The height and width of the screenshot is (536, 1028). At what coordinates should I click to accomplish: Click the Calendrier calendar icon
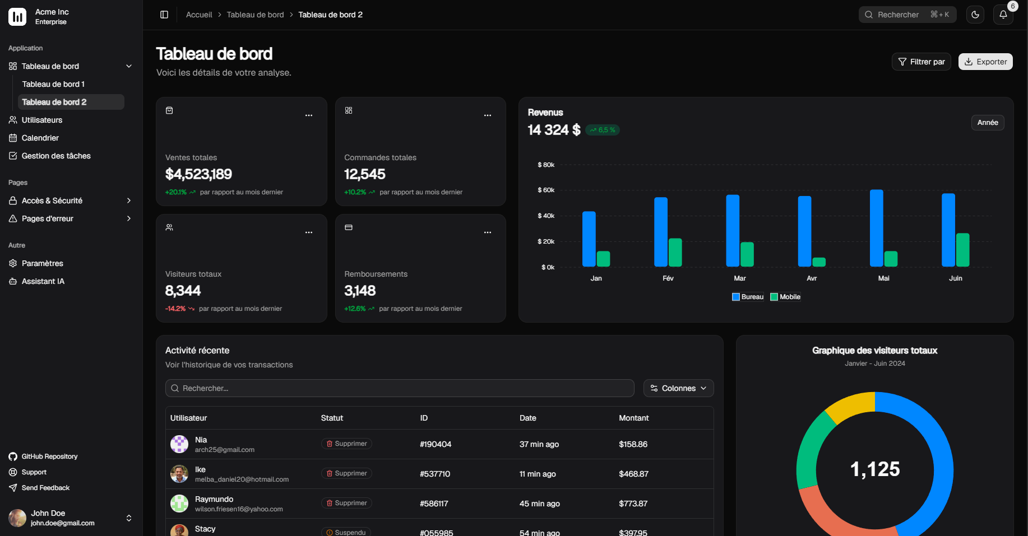click(x=13, y=138)
